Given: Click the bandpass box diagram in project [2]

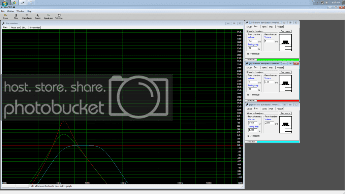Looking at the screenshot, I should click(285, 84).
